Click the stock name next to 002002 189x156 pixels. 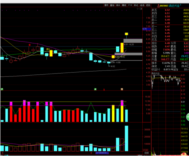point(174,6)
